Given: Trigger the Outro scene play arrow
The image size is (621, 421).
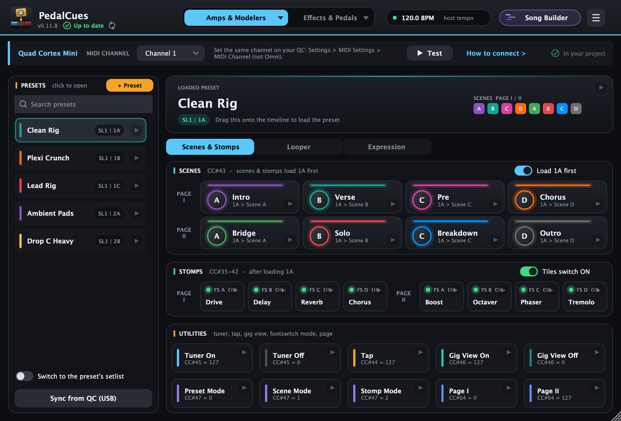Looking at the screenshot, I should (598, 240).
